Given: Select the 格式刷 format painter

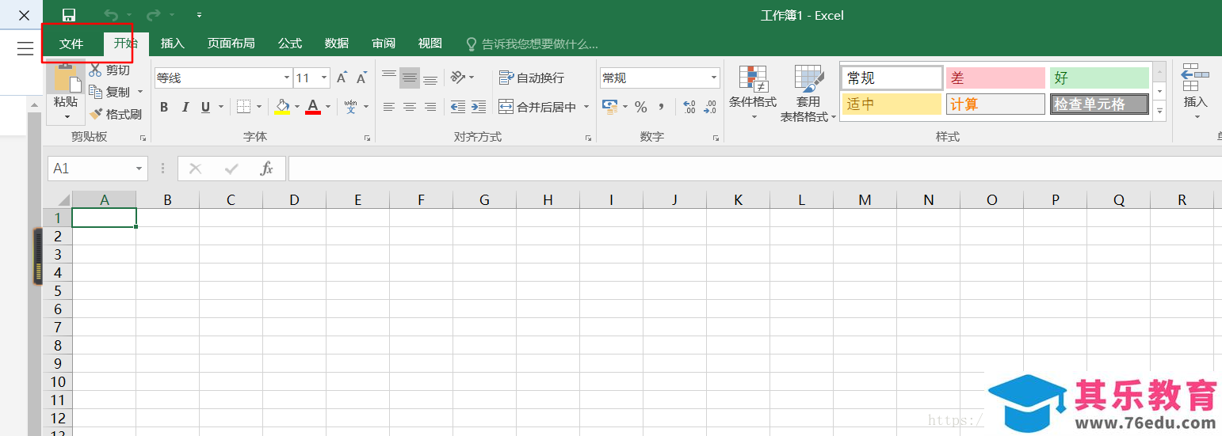Looking at the screenshot, I should pos(116,114).
